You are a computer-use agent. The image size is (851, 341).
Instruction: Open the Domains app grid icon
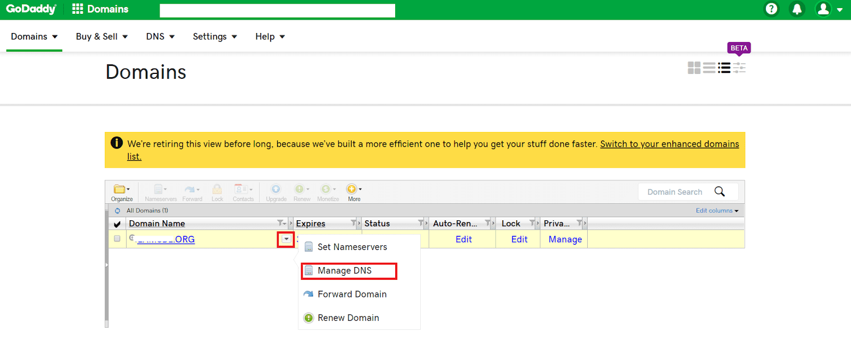click(x=78, y=9)
